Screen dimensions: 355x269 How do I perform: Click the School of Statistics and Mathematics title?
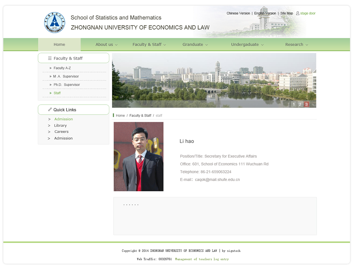pyautogui.click(x=116, y=17)
